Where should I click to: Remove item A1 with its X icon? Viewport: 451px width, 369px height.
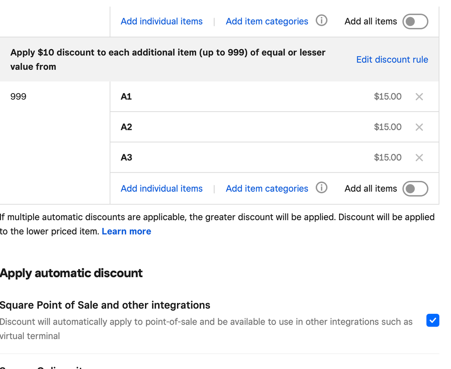click(x=419, y=97)
